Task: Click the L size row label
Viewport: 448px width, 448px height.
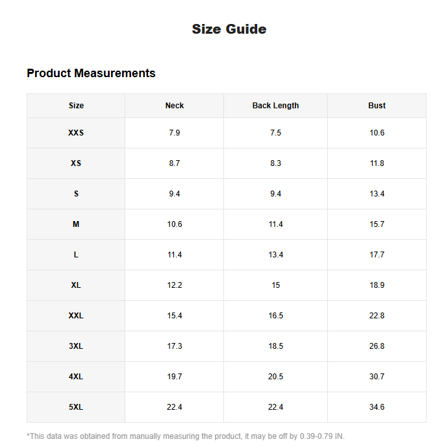Action: point(76,255)
